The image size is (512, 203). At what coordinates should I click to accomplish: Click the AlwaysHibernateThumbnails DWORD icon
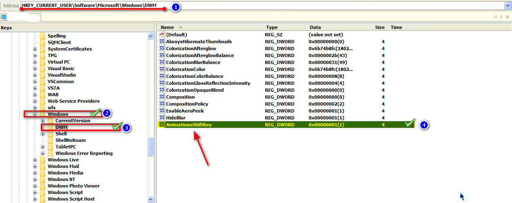162,42
